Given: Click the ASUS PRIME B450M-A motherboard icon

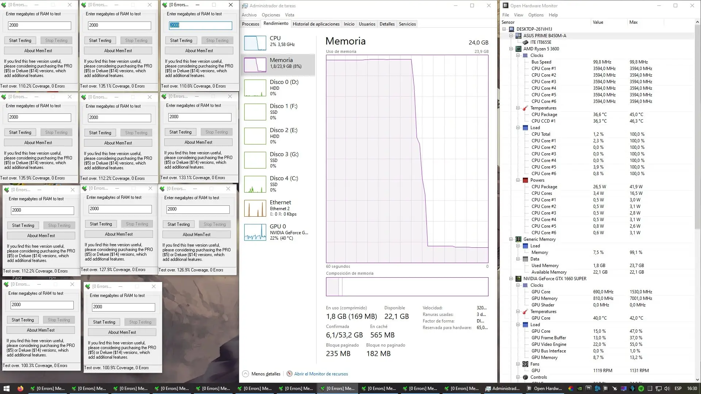Looking at the screenshot, I should pos(518,36).
